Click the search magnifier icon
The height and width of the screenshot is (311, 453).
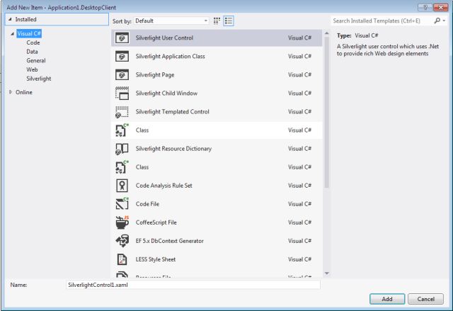(x=437, y=21)
